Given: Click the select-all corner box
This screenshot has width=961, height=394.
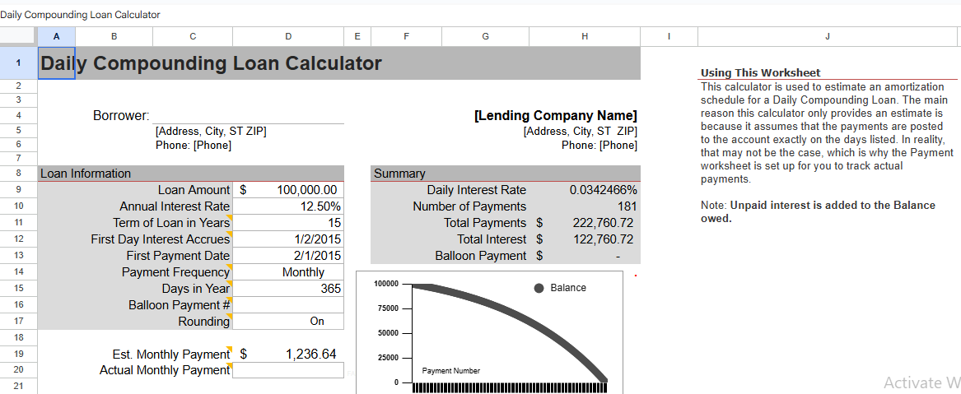Looking at the screenshot, I should [18, 37].
